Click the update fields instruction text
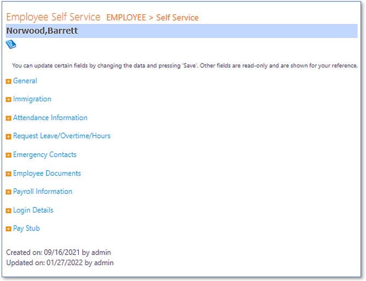 click(185, 66)
